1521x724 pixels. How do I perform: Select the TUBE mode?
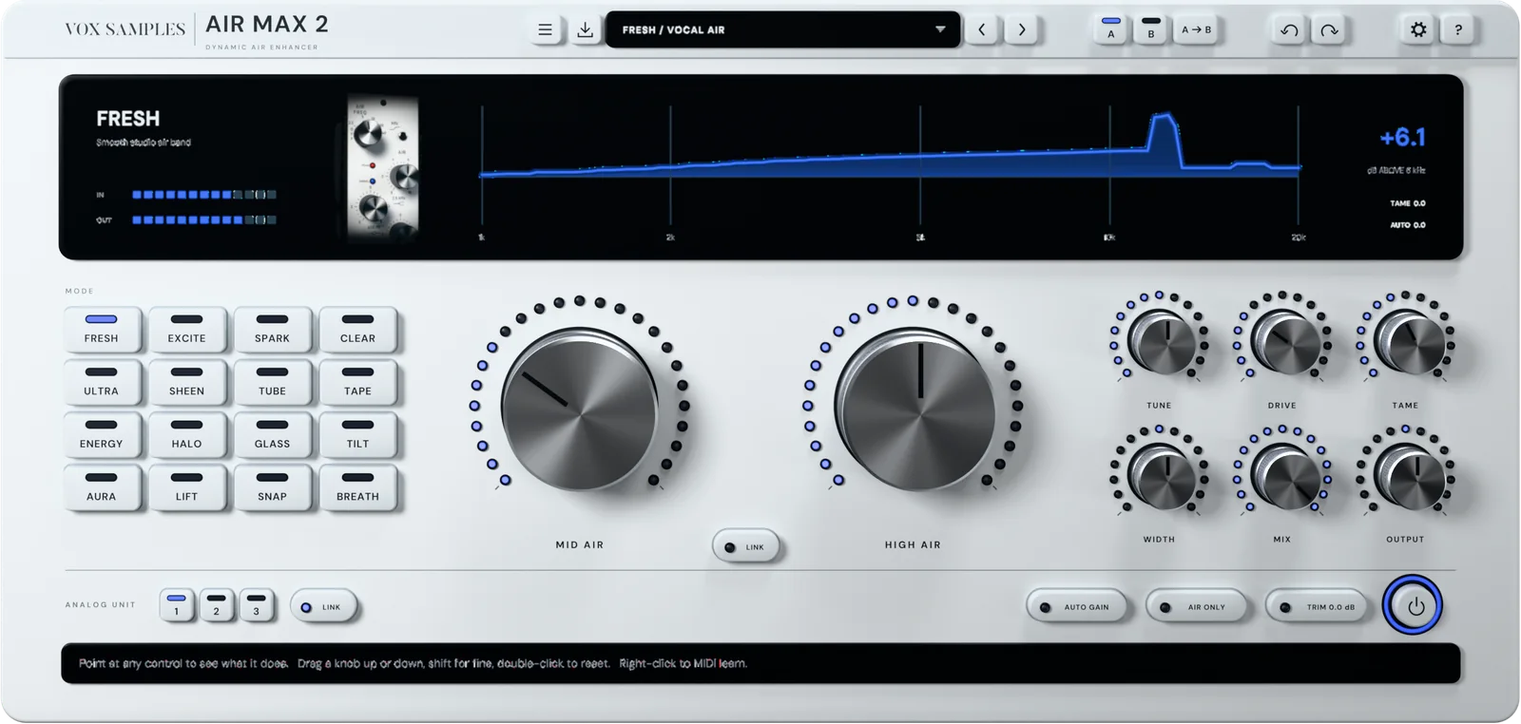click(x=273, y=382)
